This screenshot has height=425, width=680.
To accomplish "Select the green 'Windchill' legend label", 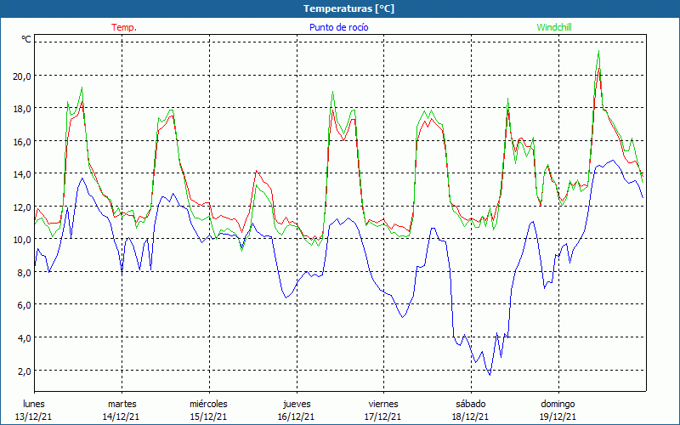I will coord(554,27).
